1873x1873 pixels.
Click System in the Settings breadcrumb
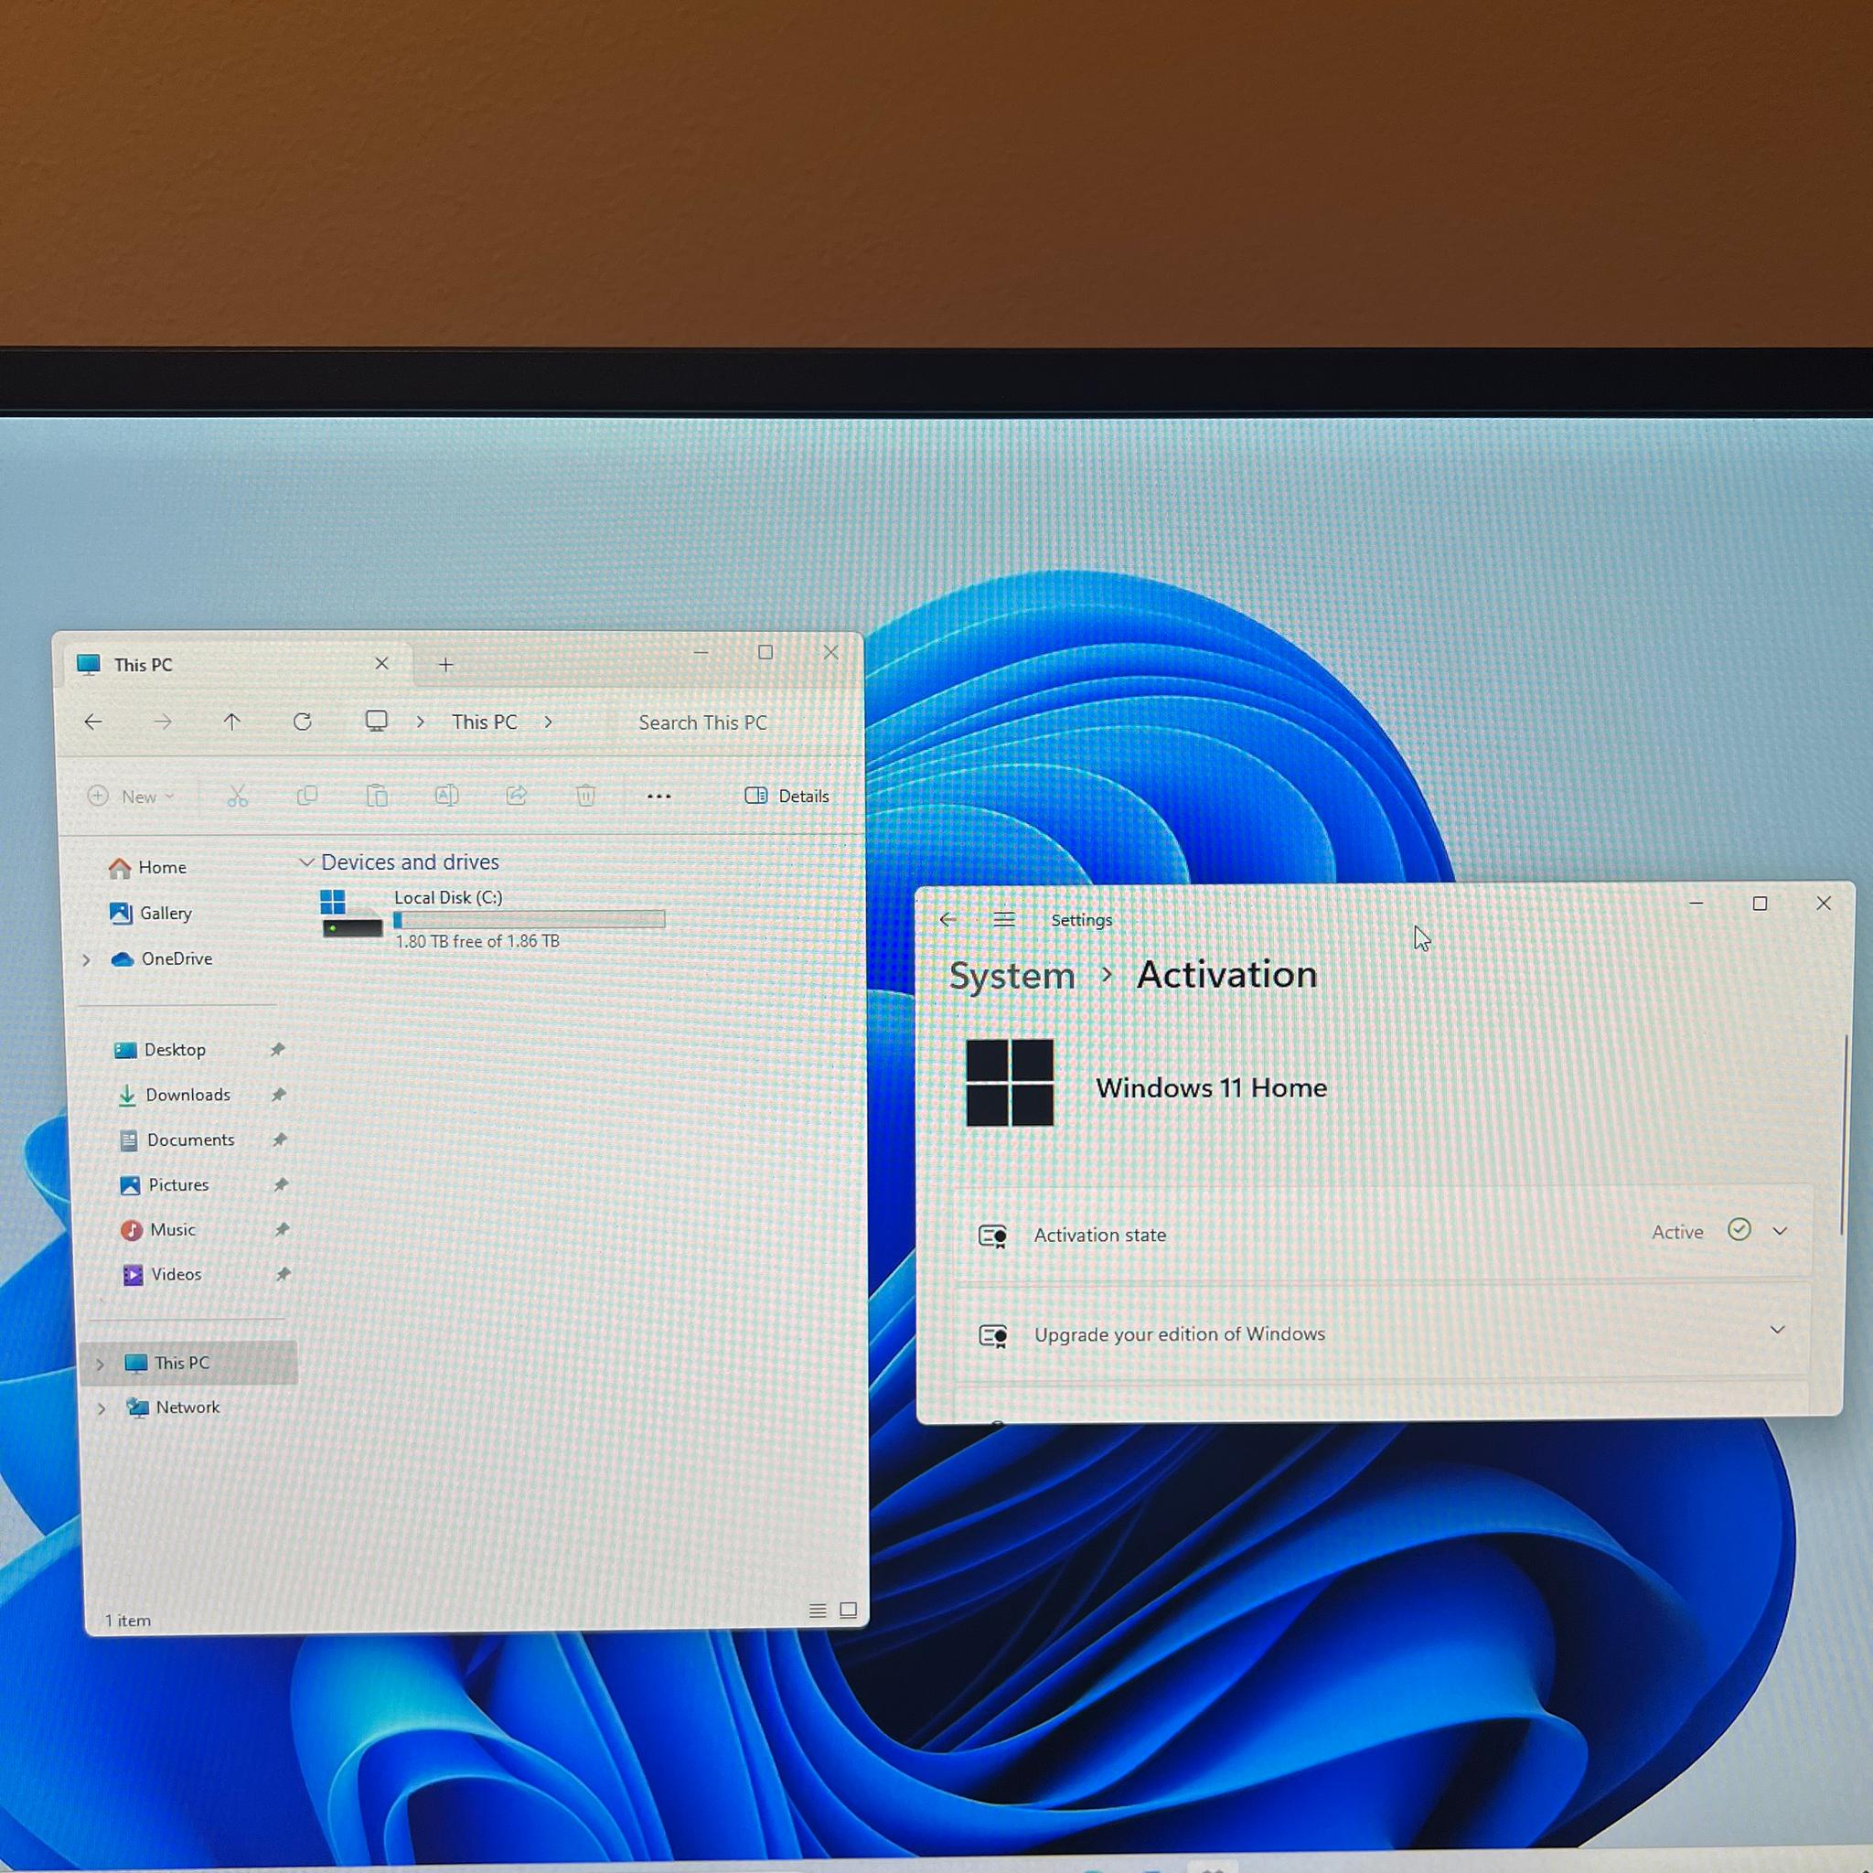1012,975
